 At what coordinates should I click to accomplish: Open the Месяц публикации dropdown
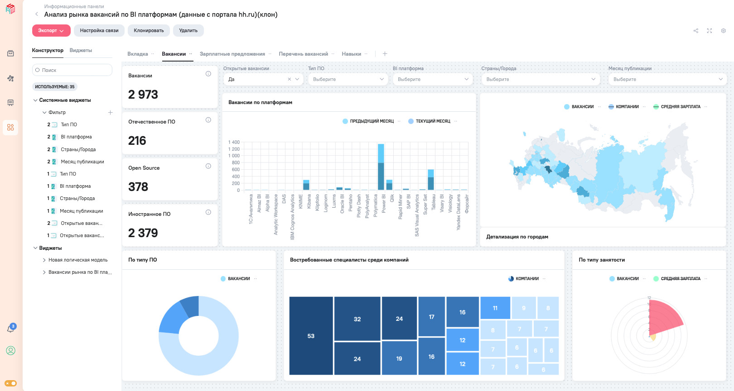[x=667, y=79]
